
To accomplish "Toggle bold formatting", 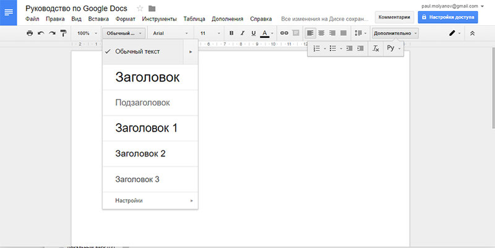I will 231,33.
